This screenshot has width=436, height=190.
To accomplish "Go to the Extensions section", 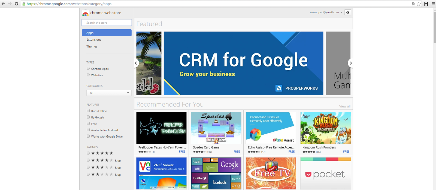I will click(x=94, y=40).
